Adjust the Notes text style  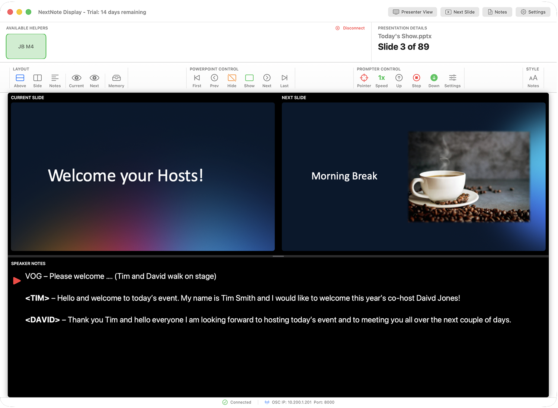[533, 80]
